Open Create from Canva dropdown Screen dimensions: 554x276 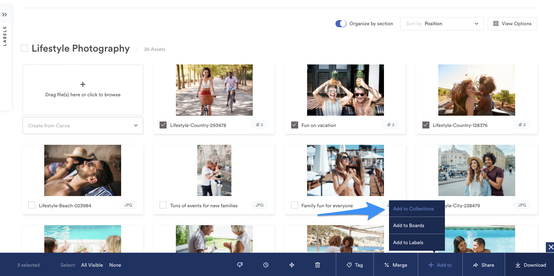pos(83,126)
